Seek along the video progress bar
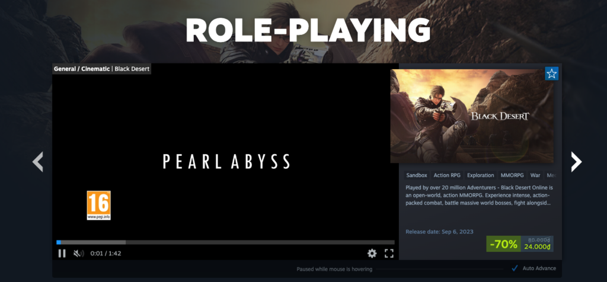Viewport: 607px width, 282px height. 225,242
